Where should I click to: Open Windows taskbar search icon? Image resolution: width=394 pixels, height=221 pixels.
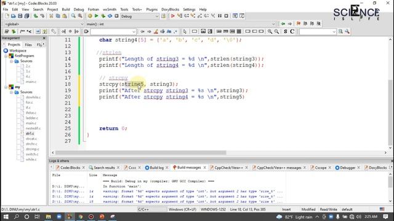[x=17, y=217]
